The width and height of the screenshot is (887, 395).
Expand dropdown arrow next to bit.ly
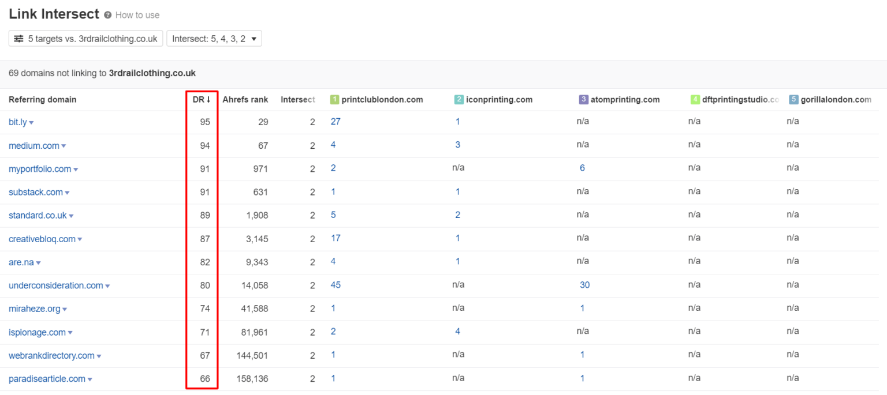[x=31, y=123]
